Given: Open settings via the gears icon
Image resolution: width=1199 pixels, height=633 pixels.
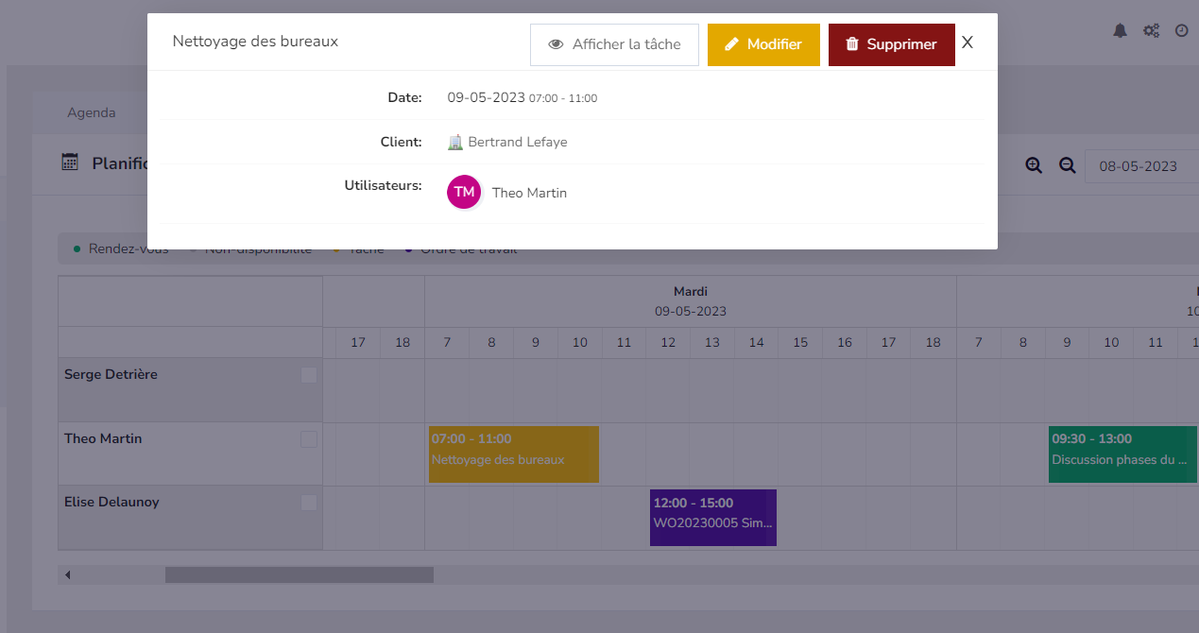Looking at the screenshot, I should click(1151, 30).
